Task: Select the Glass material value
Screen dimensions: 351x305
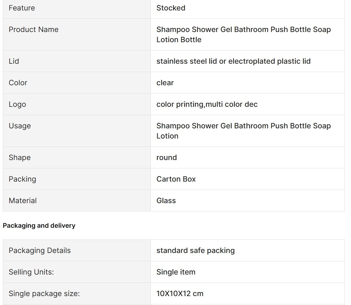Action: coord(166,200)
